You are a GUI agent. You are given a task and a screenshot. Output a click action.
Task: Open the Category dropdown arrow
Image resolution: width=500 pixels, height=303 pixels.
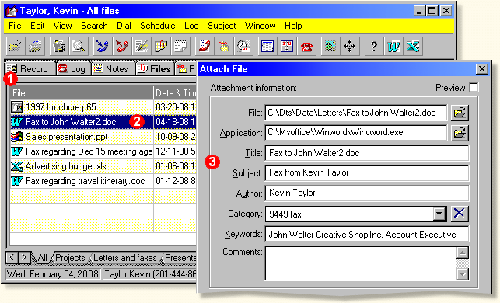[x=439, y=214]
